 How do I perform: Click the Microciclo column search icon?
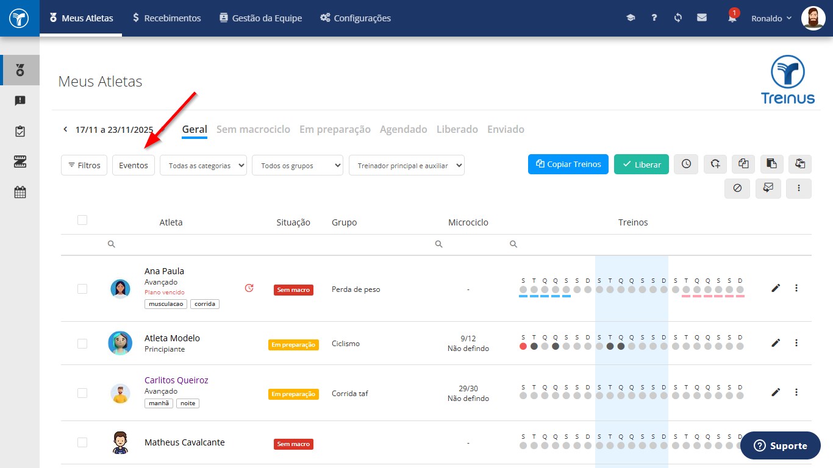pos(438,244)
